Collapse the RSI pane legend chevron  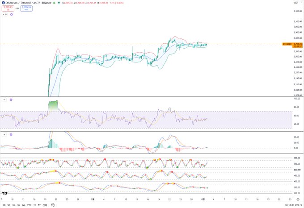click(x=4, y=100)
